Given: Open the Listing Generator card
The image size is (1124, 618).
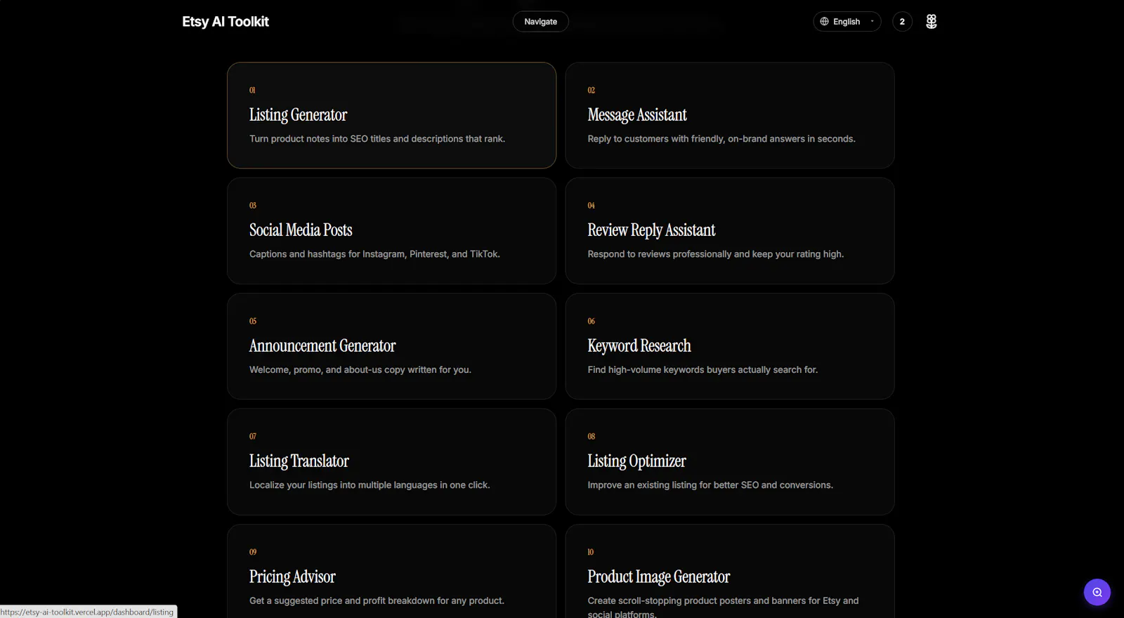Looking at the screenshot, I should pos(391,115).
